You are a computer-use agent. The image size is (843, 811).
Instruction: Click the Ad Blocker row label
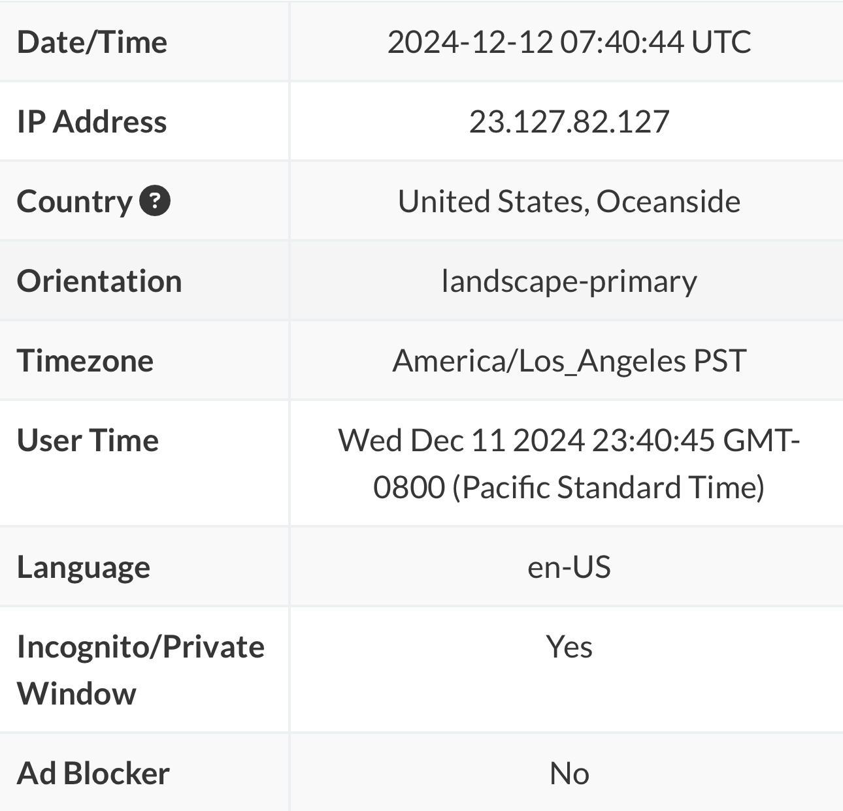93,773
